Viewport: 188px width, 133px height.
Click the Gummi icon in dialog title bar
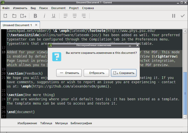[50, 45]
